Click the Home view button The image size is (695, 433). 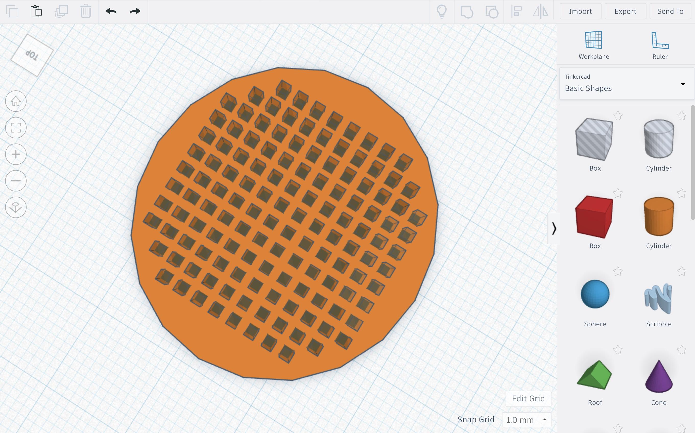pos(16,101)
